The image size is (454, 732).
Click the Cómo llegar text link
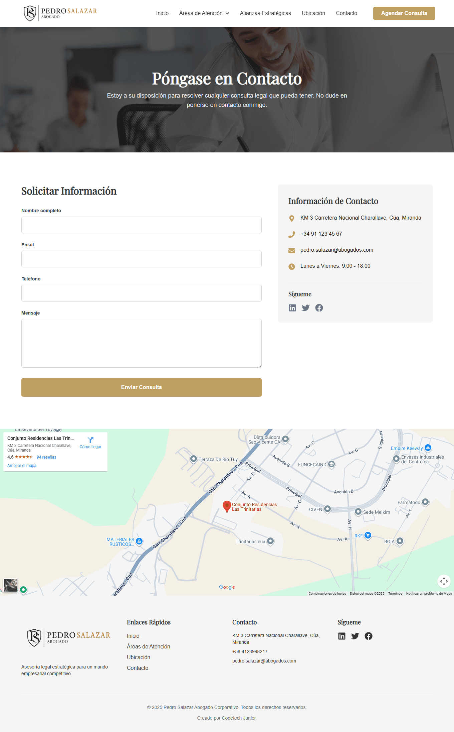point(90,447)
